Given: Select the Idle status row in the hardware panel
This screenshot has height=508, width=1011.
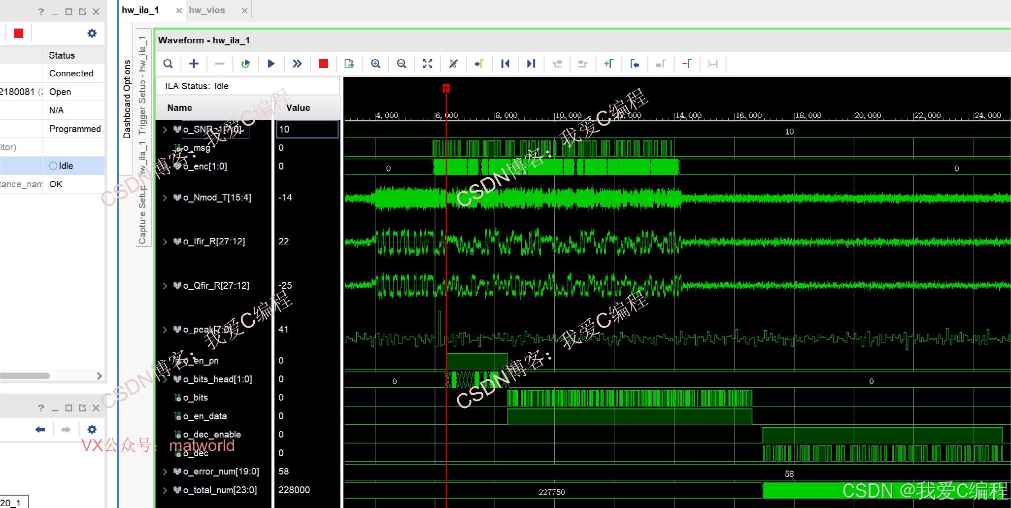Looking at the screenshot, I should coord(52,166).
